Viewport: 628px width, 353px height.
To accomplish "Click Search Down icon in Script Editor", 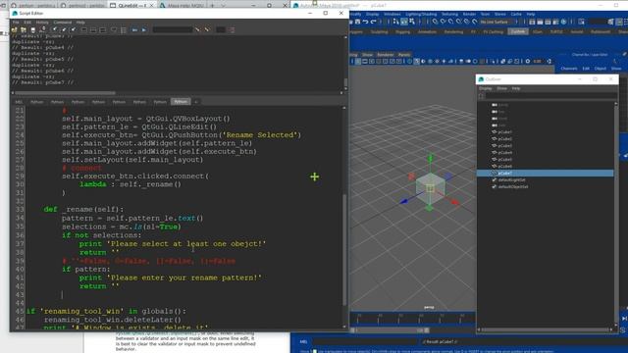I will point(197,29).
